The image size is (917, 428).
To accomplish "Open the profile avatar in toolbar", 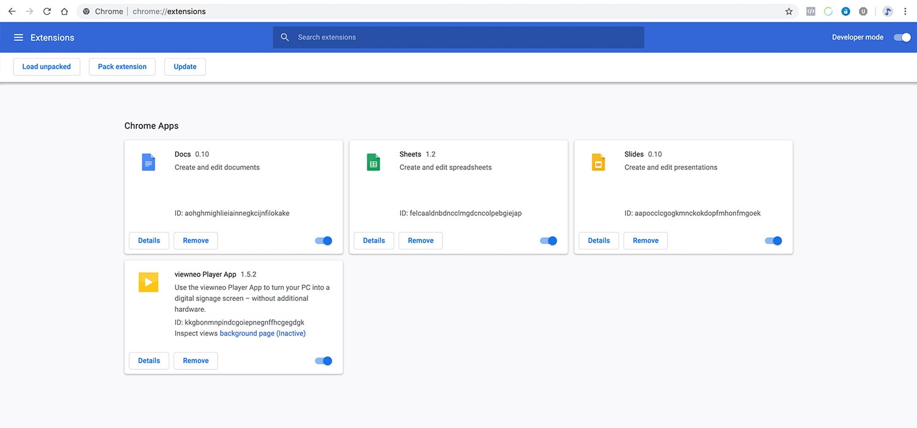I will (888, 11).
